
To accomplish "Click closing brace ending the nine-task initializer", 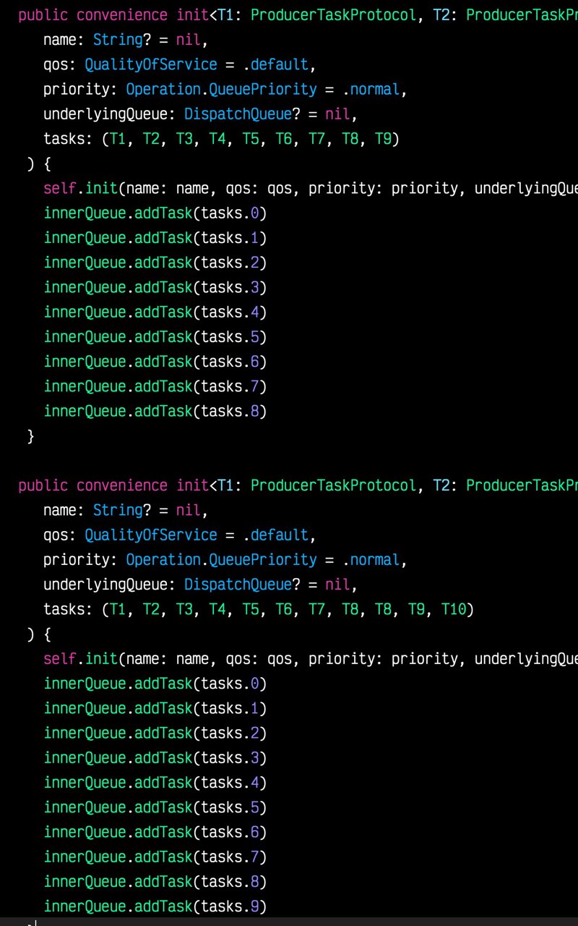I will pyautogui.click(x=30, y=436).
